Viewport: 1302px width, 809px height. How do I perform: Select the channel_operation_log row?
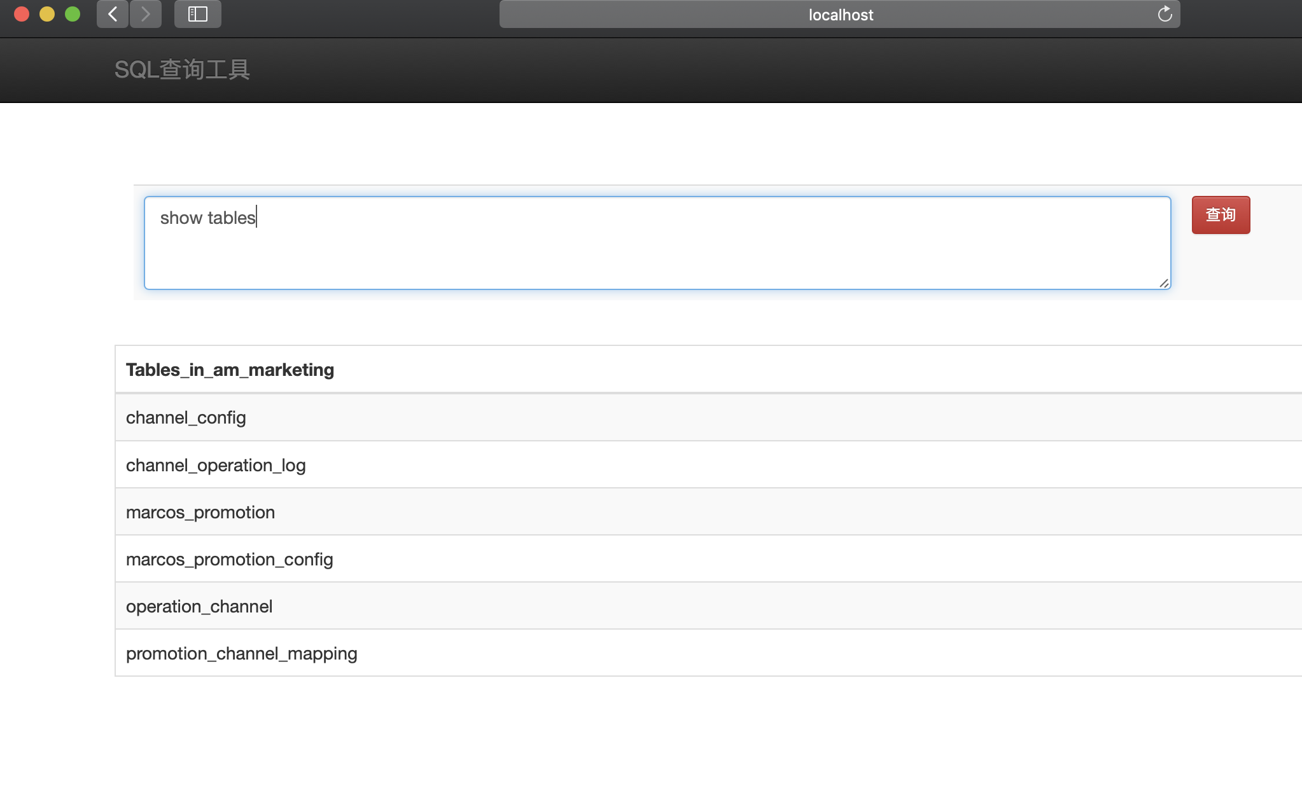click(216, 465)
